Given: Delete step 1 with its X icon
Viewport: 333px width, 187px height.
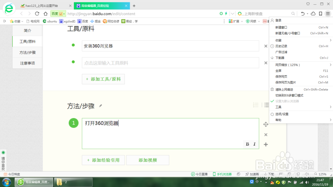Looking at the screenshot, I should (x=266, y=135).
